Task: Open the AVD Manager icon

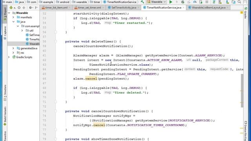Action: click(220, 2)
